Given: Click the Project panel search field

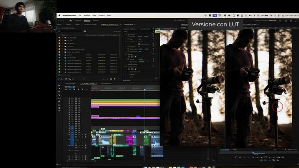Looking at the screenshot, I should click(x=71, y=31).
